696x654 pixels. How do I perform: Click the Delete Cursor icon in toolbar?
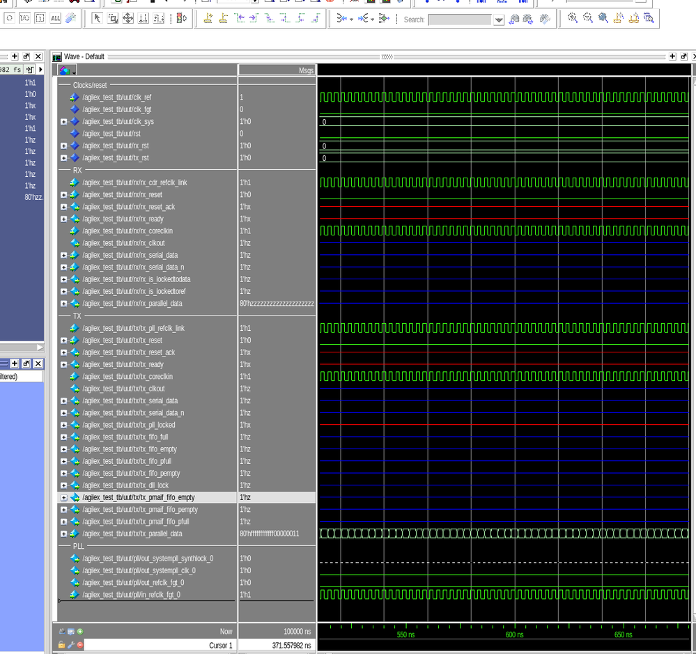coord(223,19)
